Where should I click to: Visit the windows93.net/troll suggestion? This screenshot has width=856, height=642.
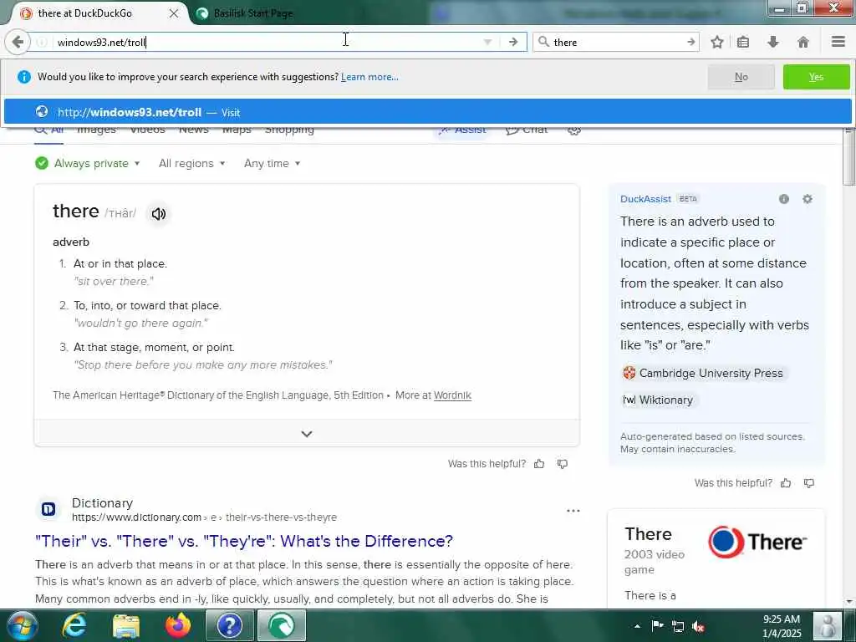(427, 112)
